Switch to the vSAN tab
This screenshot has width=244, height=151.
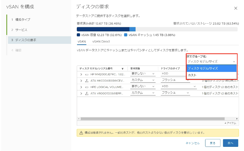click(82, 42)
